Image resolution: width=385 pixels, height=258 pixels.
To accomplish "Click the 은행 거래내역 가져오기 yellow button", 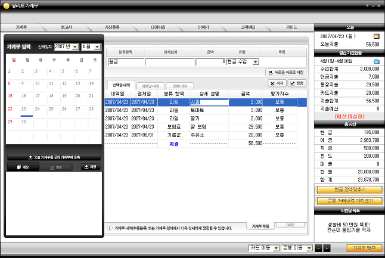I will (x=350, y=201).
